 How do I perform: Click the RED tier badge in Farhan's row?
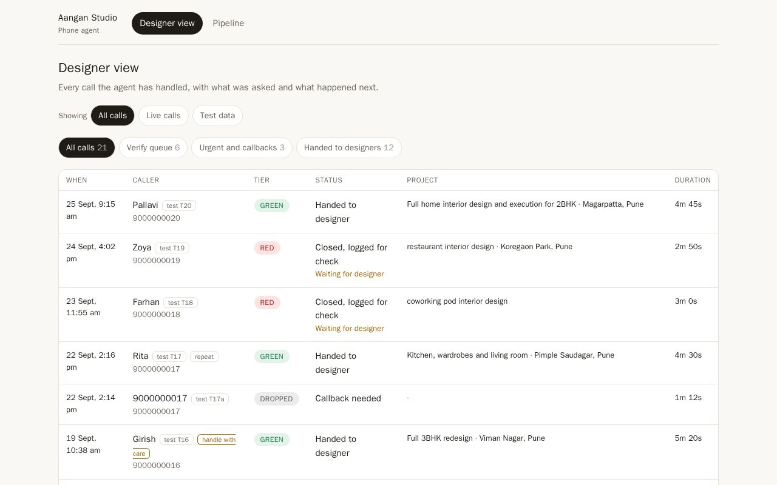coord(267,303)
